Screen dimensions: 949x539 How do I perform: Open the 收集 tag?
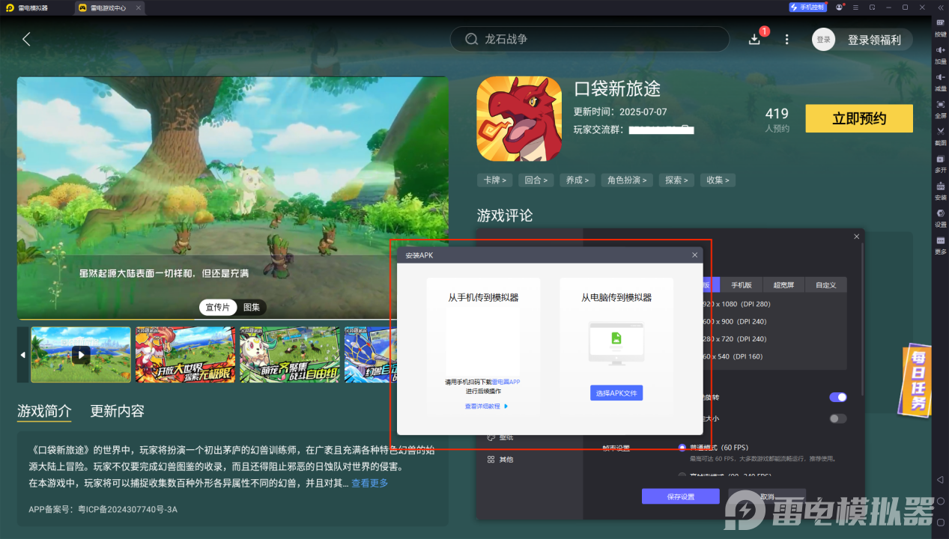(x=718, y=180)
